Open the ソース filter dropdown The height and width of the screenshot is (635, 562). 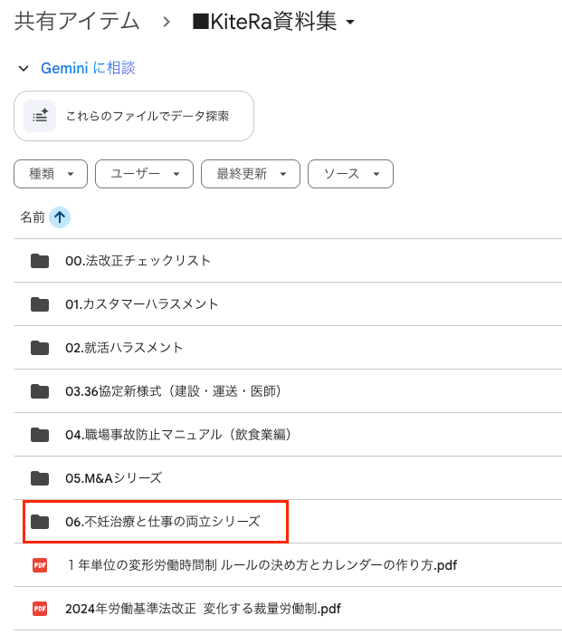tap(350, 174)
